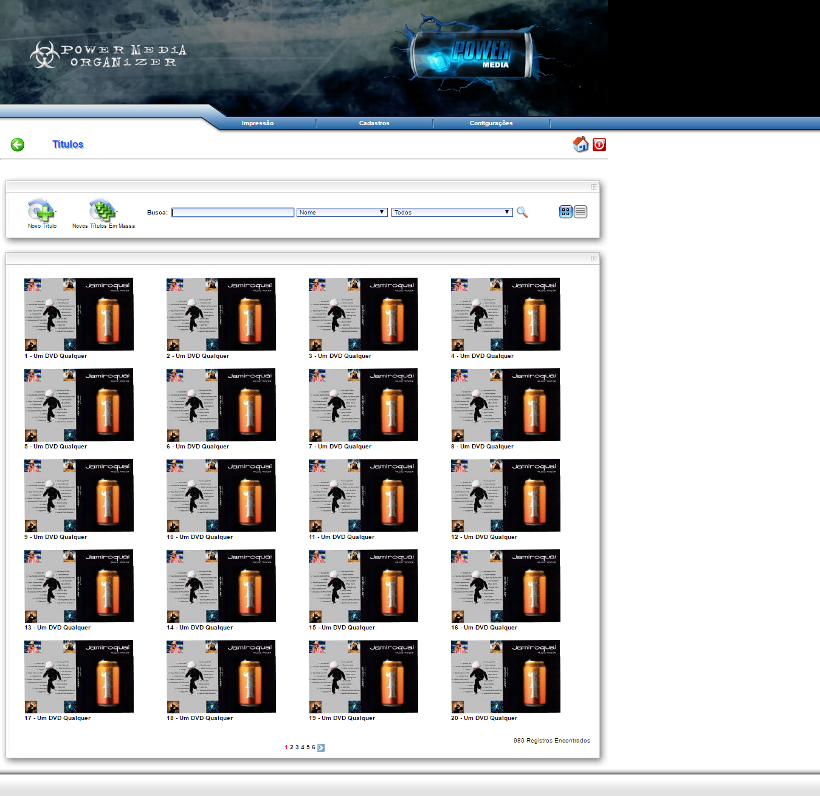Viewport: 820px width, 796px height.
Task: Click the '5 - Um DVD Qualquer' caption
Action: click(56, 447)
